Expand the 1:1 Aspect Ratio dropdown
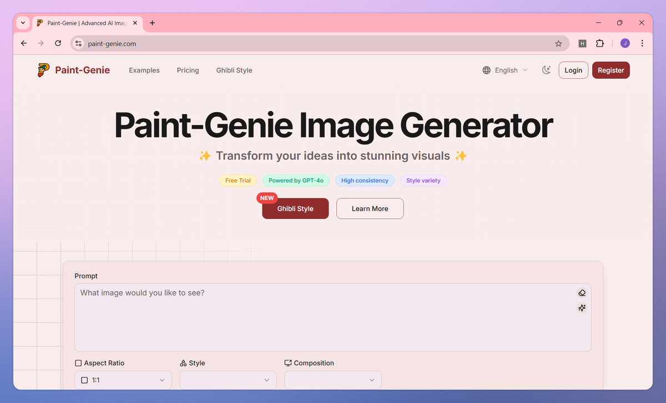 click(x=123, y=380)
